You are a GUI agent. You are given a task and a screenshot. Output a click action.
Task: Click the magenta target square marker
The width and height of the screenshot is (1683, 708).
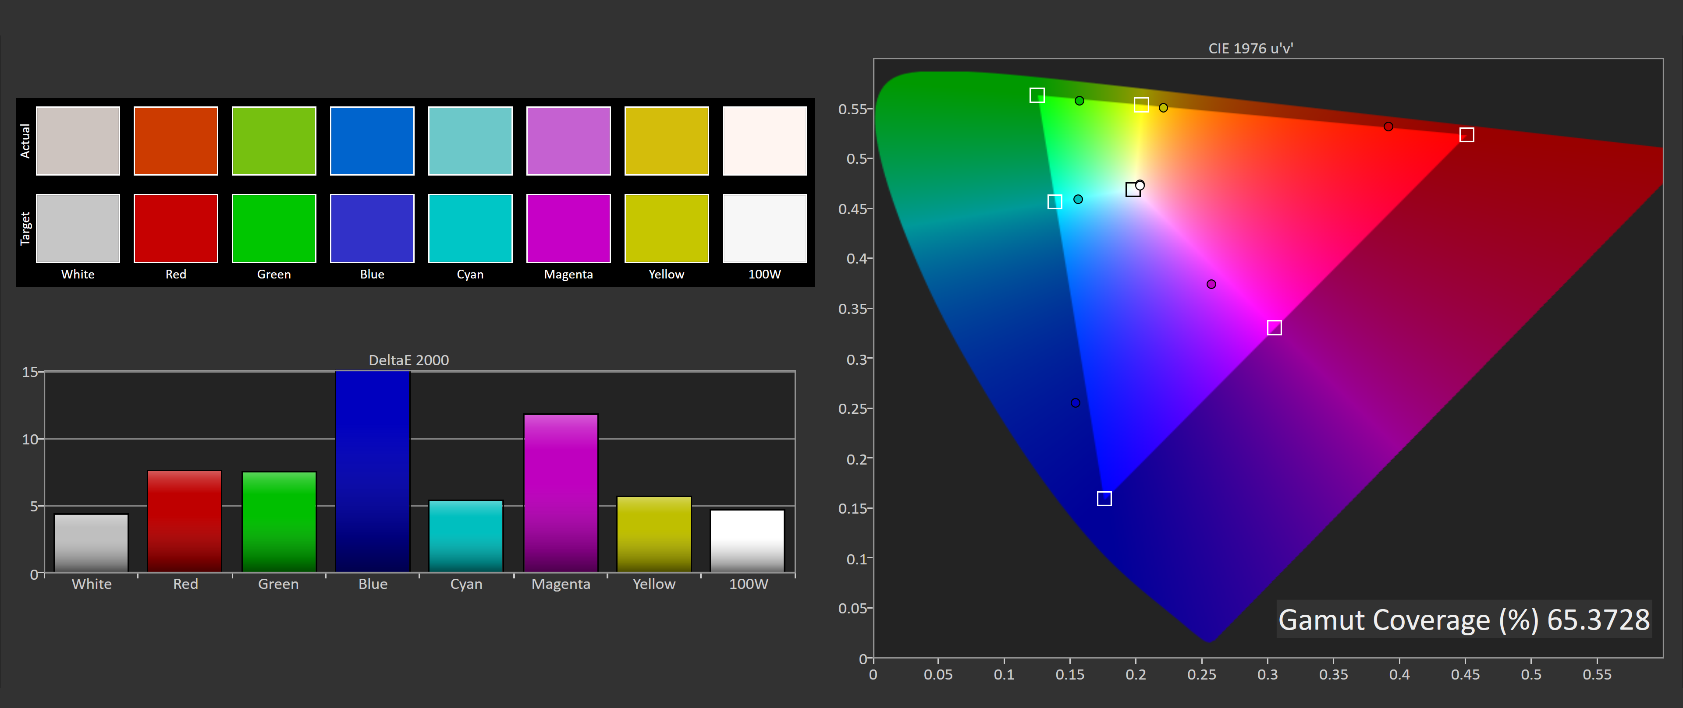pyautogui.click(x=1274, y=328)
